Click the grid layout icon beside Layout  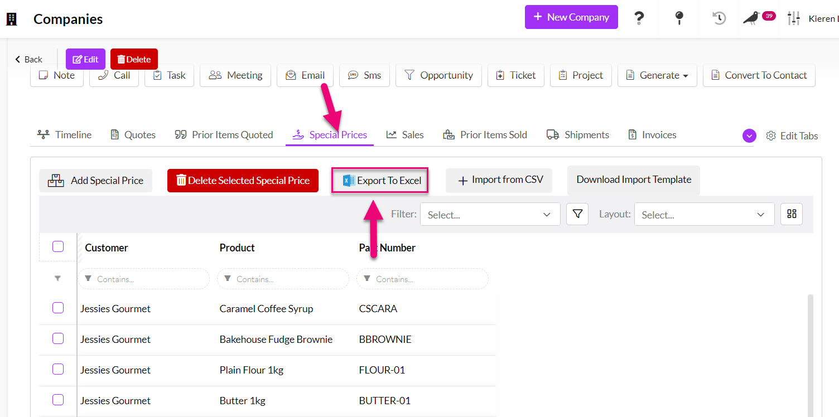(791, 214)
